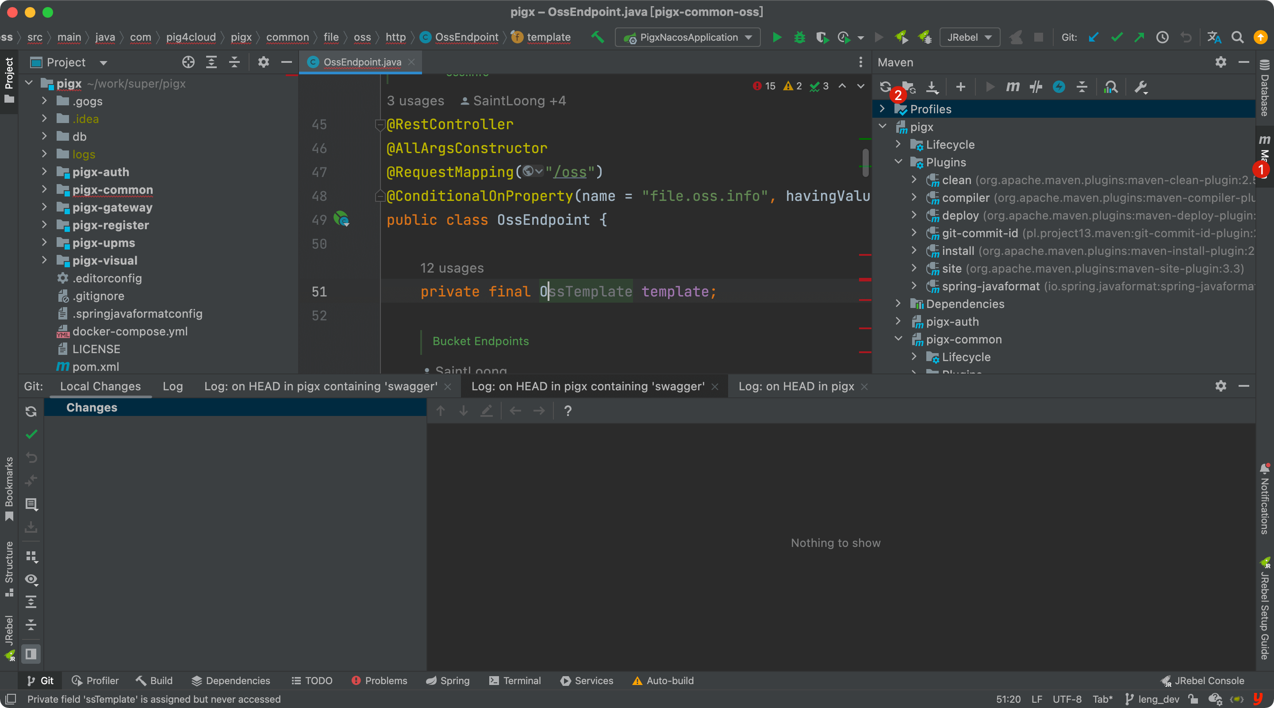
Task: Toggle tool windows quick access icon in status bar
Action: 11,699
